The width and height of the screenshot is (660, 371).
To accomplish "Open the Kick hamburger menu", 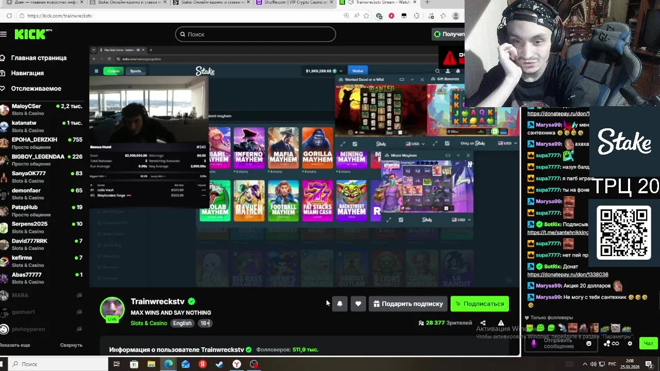I will pos(4,34).
